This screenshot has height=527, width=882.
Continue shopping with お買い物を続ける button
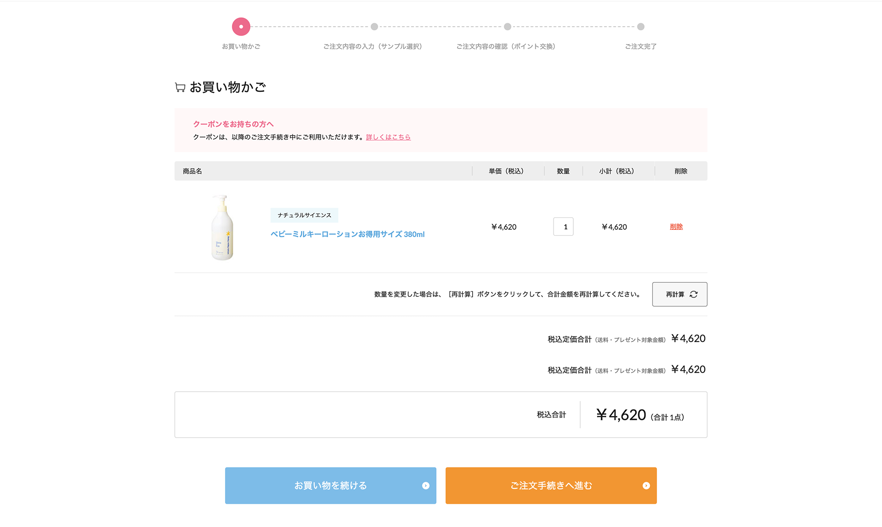tap(331, 486)
